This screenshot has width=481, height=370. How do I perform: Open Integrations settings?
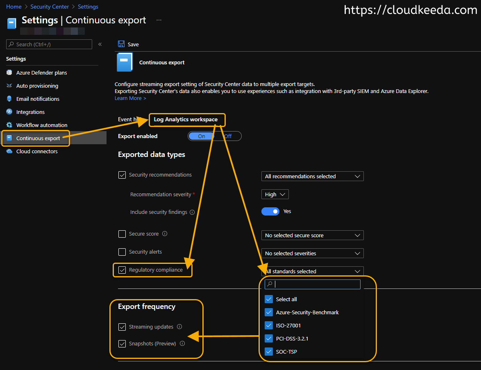(x=30, y=112)
